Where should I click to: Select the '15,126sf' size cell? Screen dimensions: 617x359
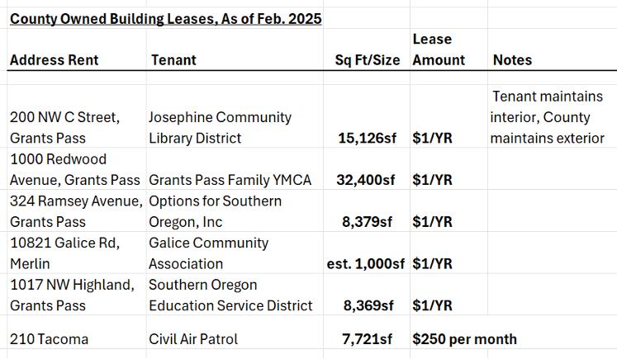click(371, 139)
